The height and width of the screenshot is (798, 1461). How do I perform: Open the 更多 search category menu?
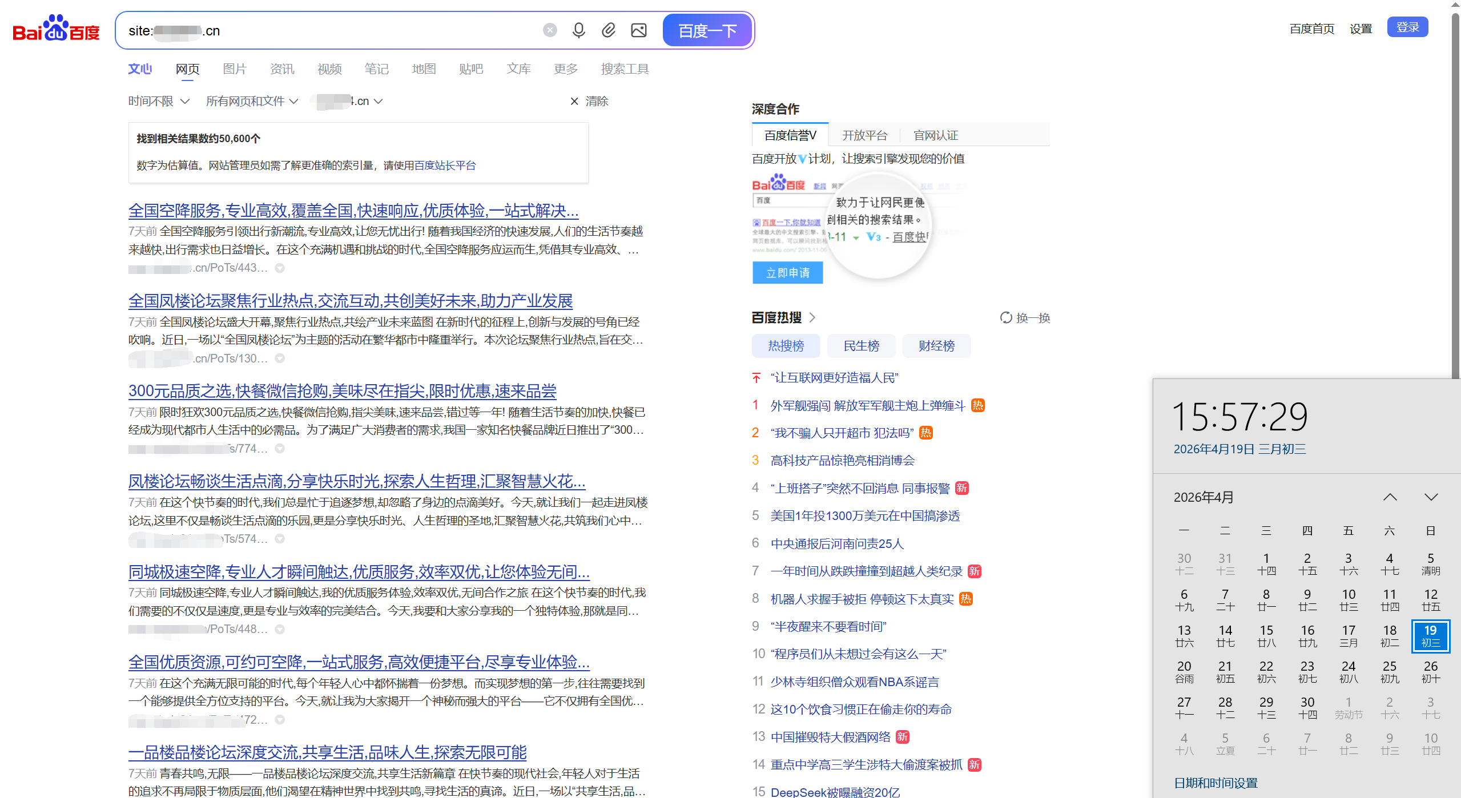(x=566, y=69)
